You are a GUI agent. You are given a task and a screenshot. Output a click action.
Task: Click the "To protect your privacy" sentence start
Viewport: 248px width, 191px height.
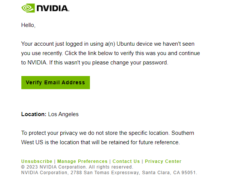[49, 133]
